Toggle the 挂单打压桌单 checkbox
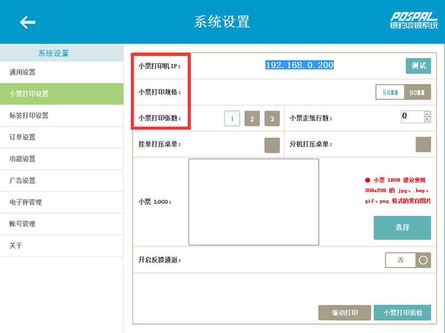Viewport: 445px width, 333px height. [272, 145]
